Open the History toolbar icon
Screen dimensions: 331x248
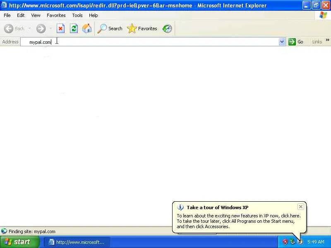coord(167,29)
